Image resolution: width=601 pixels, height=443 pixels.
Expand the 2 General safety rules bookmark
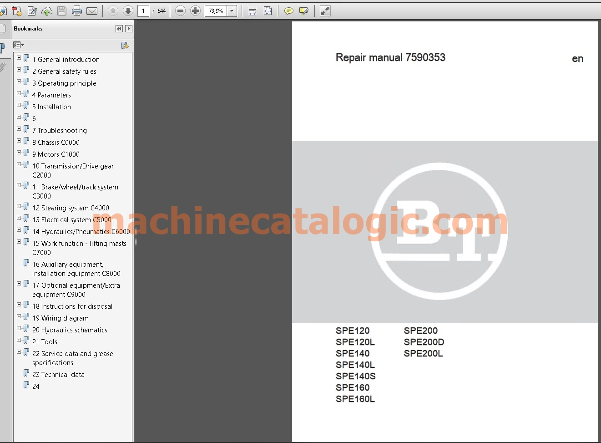click(19, 70)
